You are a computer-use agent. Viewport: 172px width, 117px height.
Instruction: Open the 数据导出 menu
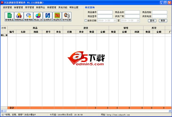tap(41, 7)
